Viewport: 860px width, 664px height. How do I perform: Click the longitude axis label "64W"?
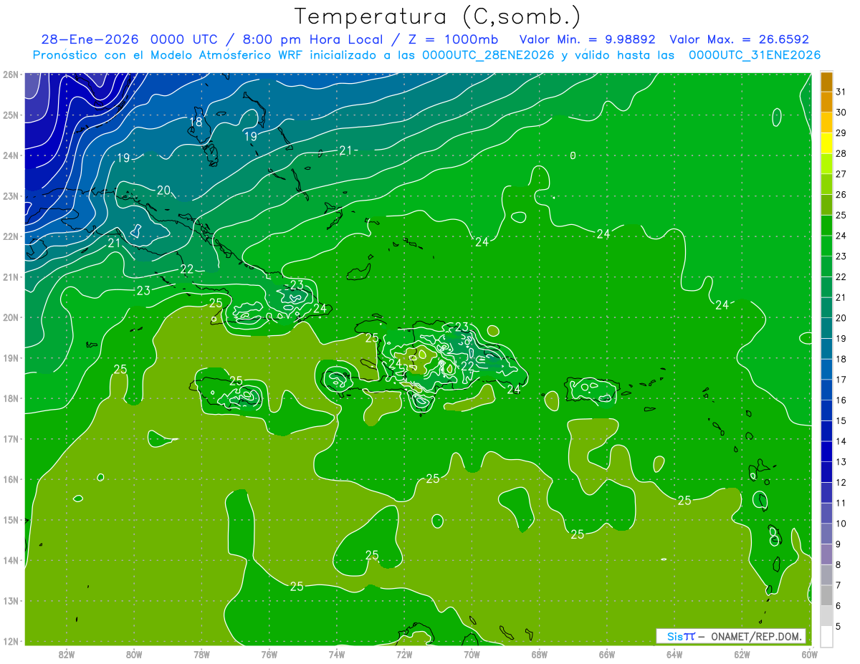(674, 653)
